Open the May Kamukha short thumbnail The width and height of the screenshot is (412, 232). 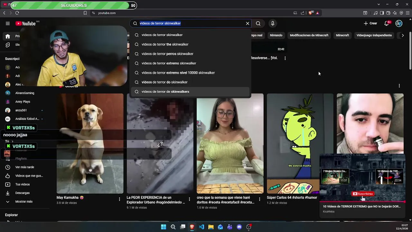pos(90,143)
